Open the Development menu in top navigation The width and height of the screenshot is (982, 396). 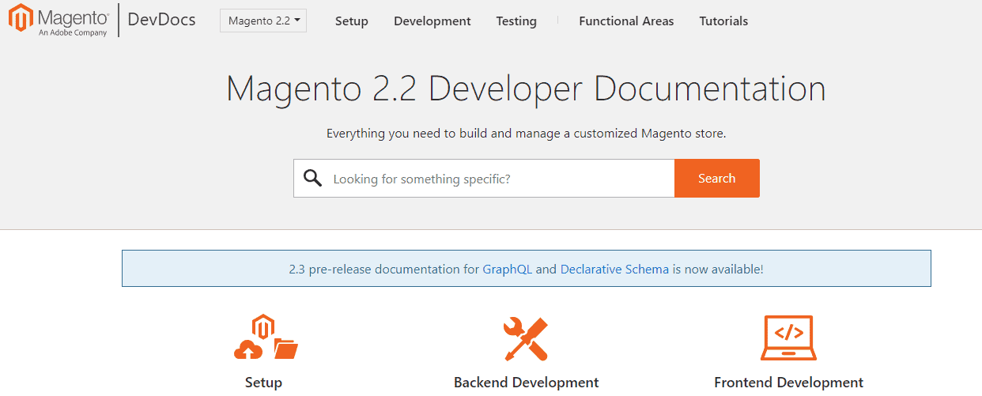coord(432,21)
